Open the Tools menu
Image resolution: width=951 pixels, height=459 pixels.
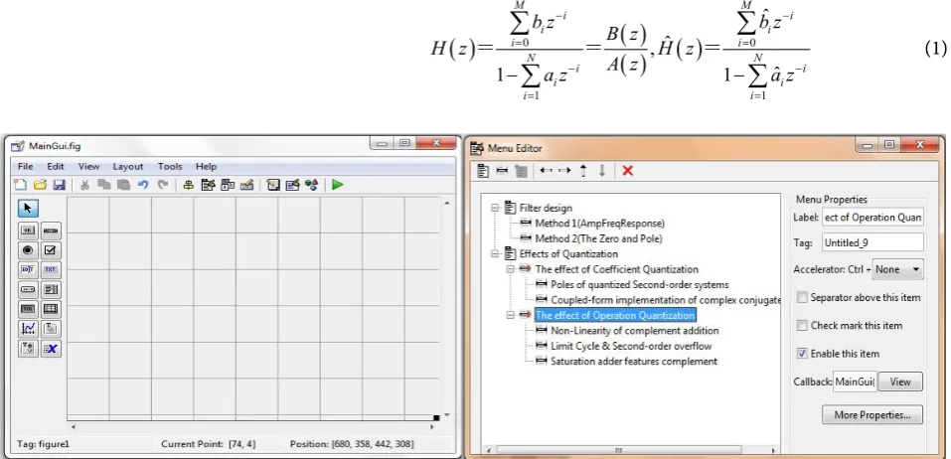point(170,166)
